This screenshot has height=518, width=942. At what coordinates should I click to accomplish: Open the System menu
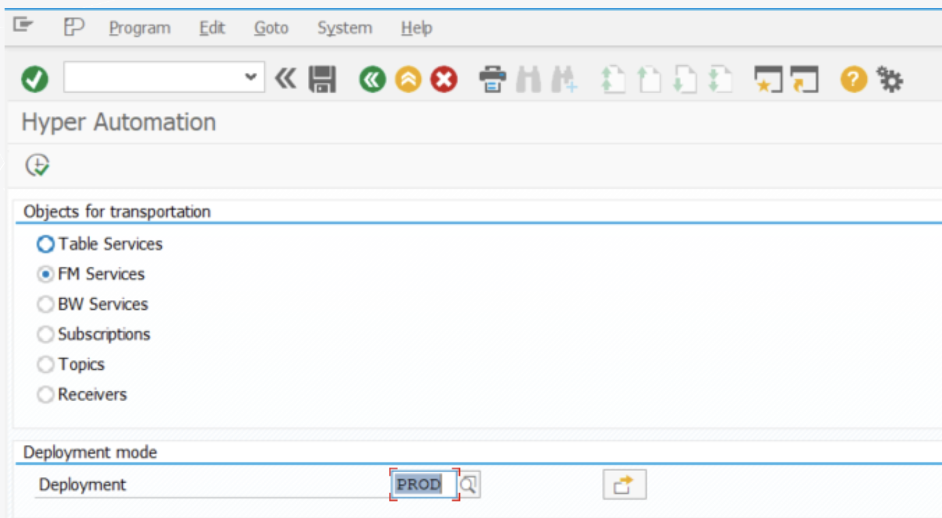point(344,27)
